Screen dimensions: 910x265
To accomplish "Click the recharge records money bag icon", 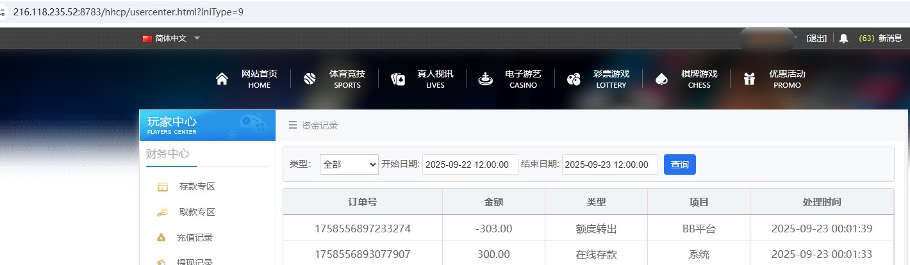I will [161, 237].
